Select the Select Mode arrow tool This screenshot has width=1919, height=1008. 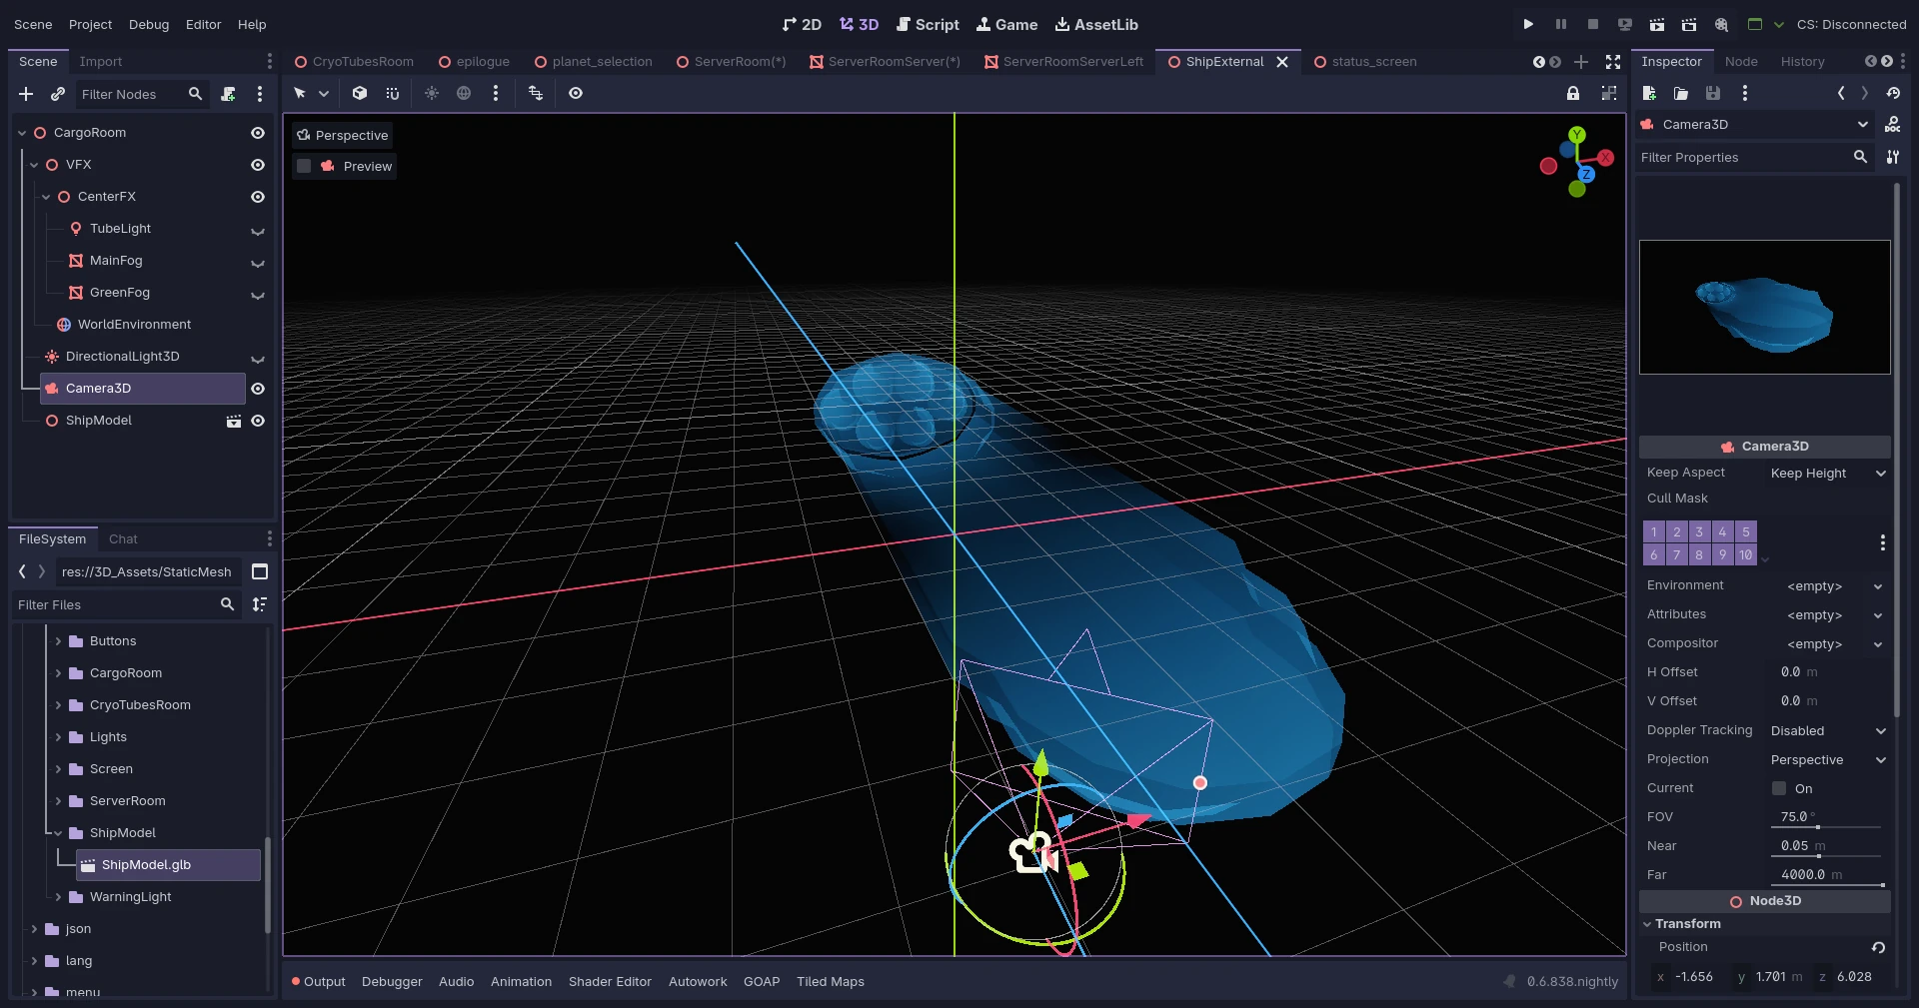(x=300, y=93)
